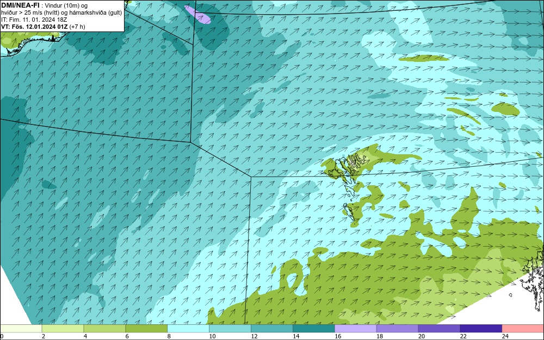Click the legend label "22"
The width and height of the screenshot is (544, 340).
463,336
